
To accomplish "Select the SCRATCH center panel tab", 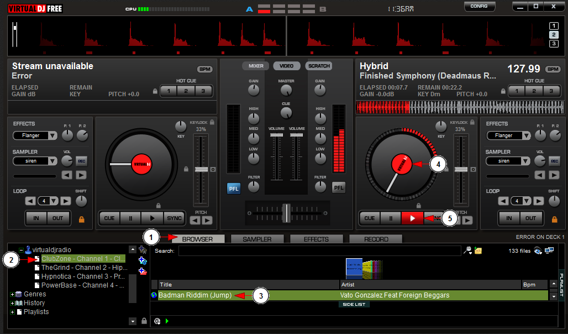I will pyautogui.click(x=319, y=66).
